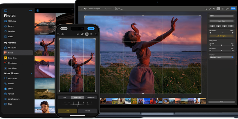The image size is (238, 119).
Task: Select the mountain sunset iPad thumbnail
Action: (45, 24)
